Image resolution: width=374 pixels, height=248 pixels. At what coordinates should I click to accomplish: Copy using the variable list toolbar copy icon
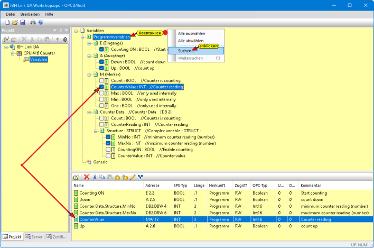102,177
